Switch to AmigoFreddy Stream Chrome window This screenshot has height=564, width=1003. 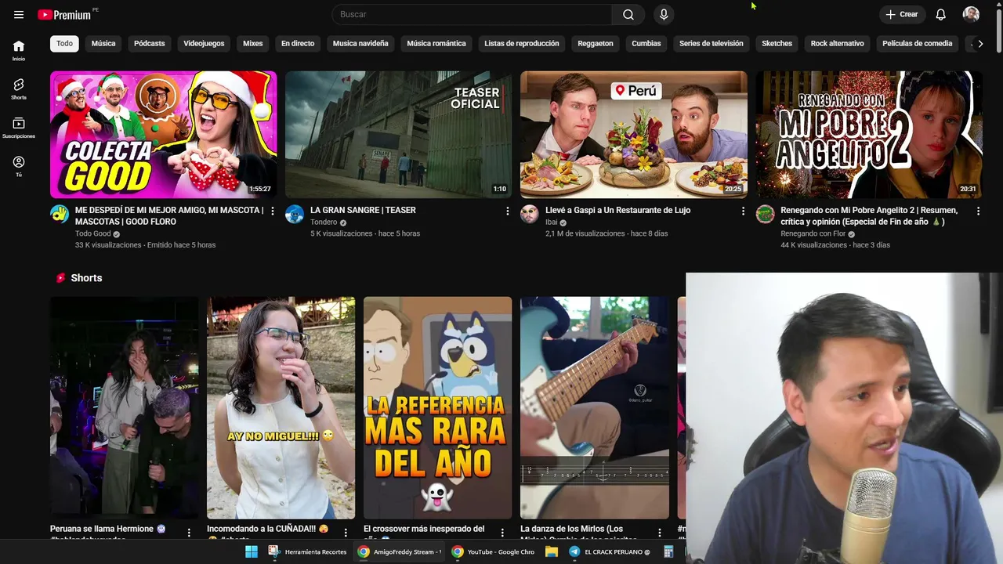[400, 551]
